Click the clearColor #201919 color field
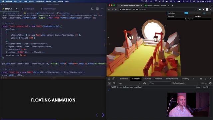Image resolution: width=213 pixels, height=120 pixels. coord(197,16)
